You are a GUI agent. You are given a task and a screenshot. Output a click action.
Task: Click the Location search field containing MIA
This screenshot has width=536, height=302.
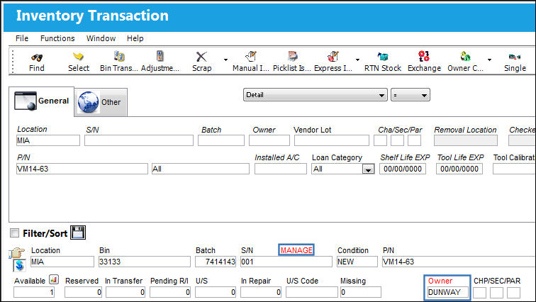pyautogui.click(x=48, y=140)
